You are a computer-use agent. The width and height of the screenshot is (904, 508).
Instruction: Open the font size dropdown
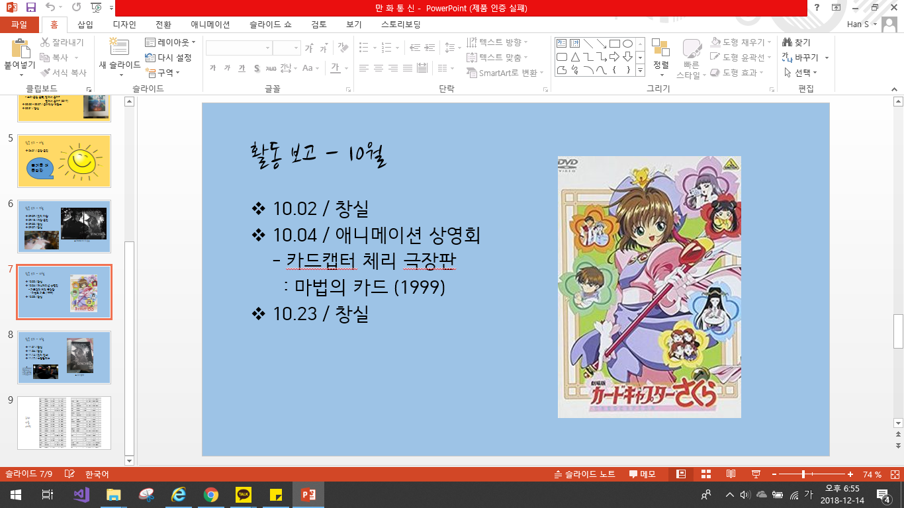pos(296,48)
